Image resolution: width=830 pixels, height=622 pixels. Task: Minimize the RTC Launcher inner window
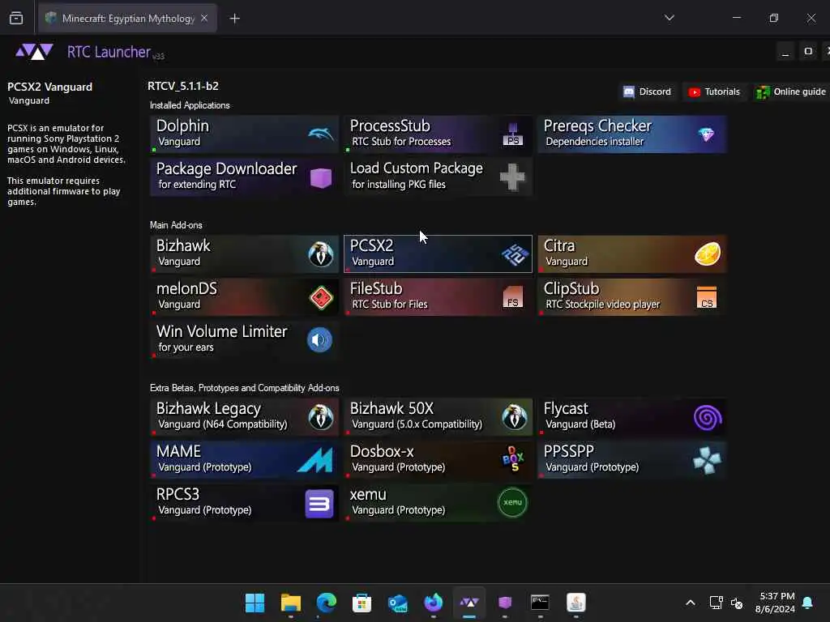[785, 52]
